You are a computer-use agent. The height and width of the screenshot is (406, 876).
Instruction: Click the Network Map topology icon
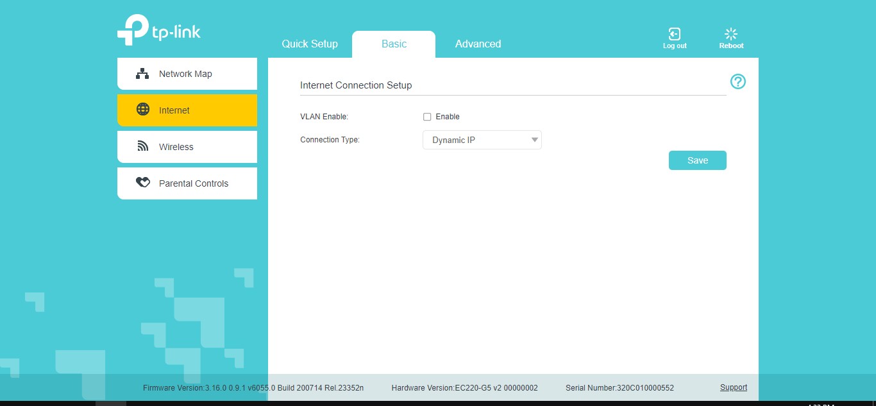(x=142, y=74)
